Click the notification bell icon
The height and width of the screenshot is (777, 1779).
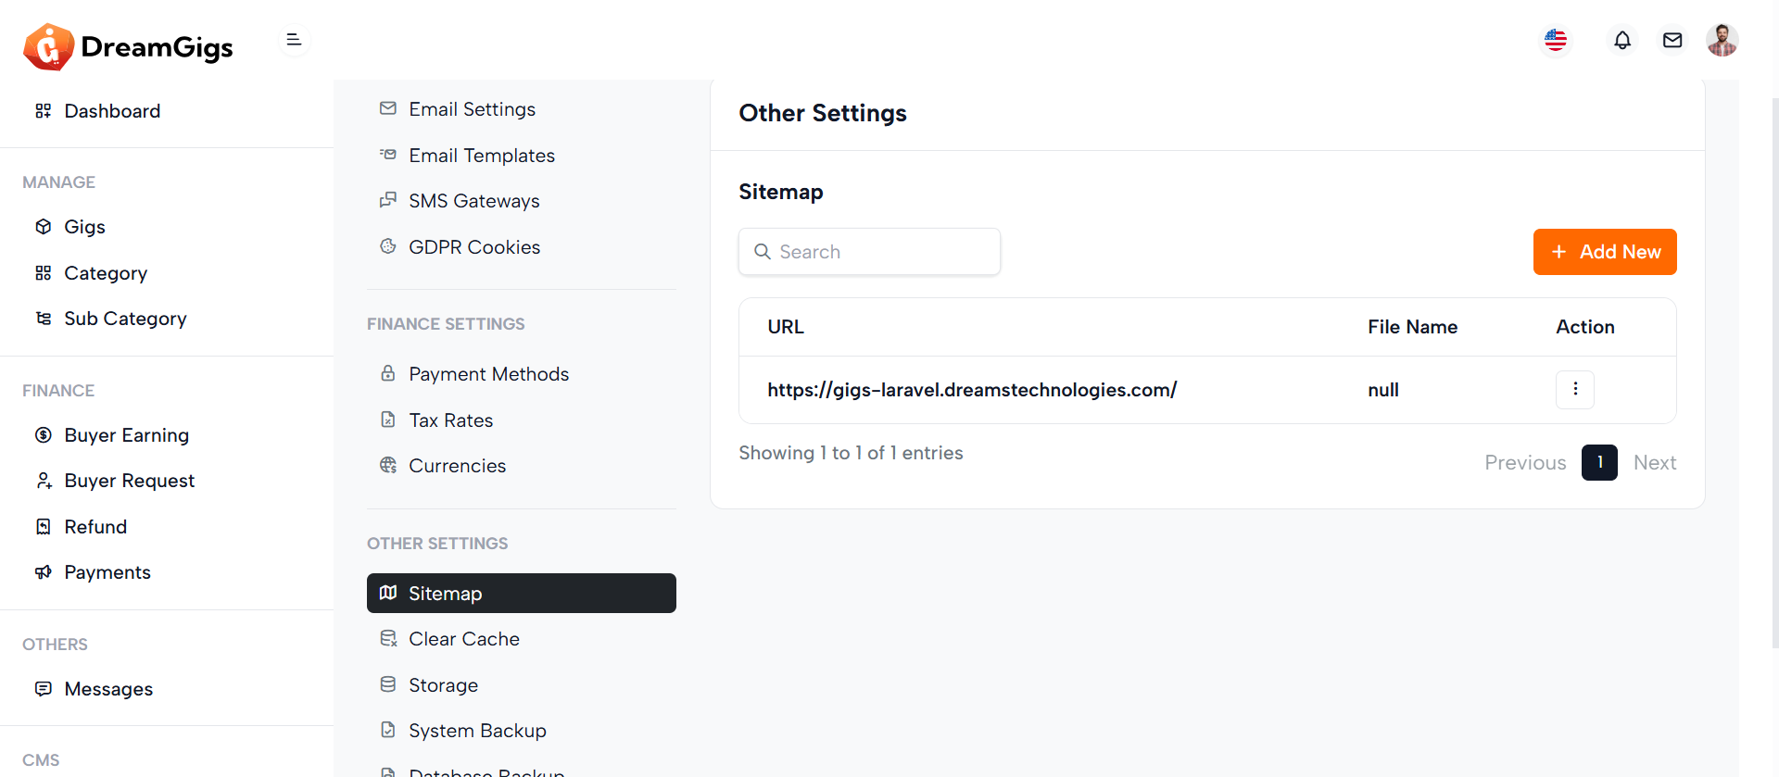1622,40
